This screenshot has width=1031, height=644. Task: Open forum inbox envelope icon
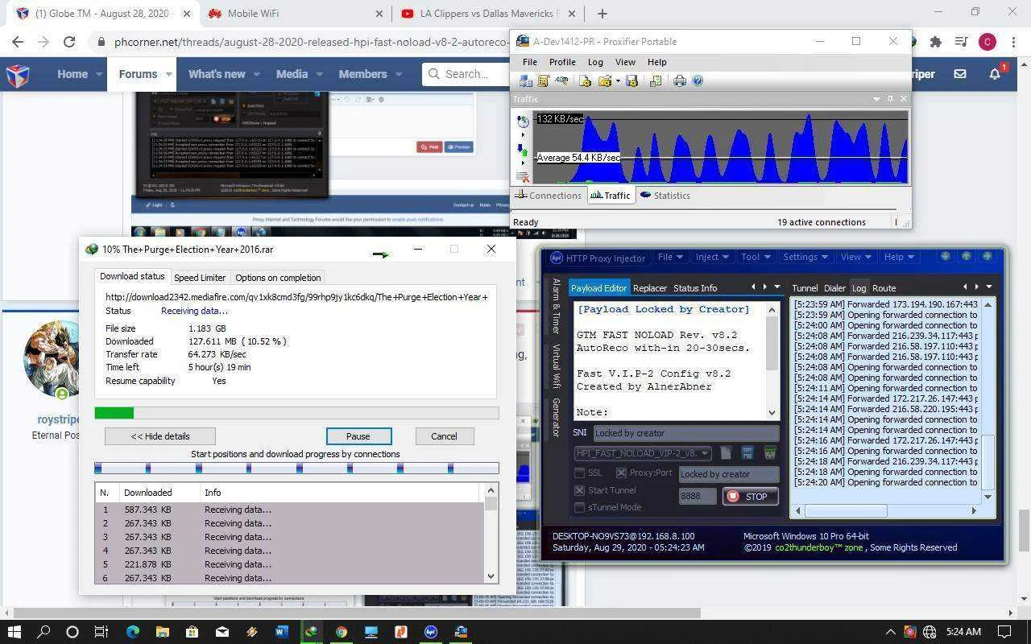pyautogui.click(x=960, y=73)
